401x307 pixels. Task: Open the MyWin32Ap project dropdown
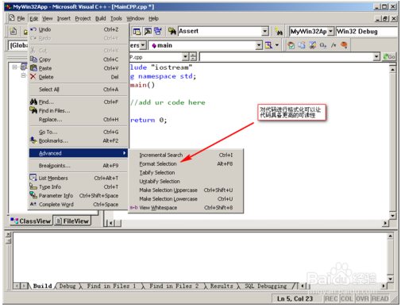tap(330, 32)
